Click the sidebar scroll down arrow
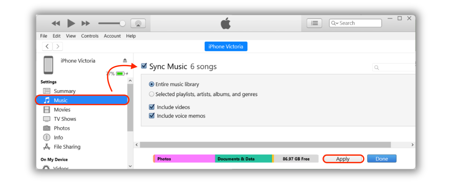 point(130,166)
